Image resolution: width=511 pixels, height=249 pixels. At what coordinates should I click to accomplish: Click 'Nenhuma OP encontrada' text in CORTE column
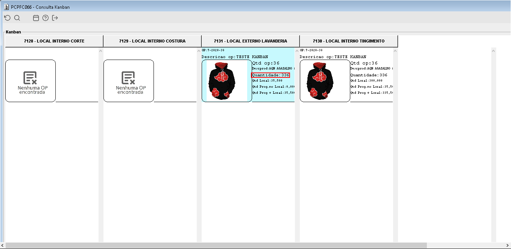pos(33,90)
